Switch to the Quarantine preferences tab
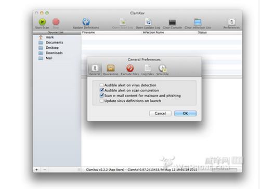The image size is (260, 189). click(x=110, y=70)
